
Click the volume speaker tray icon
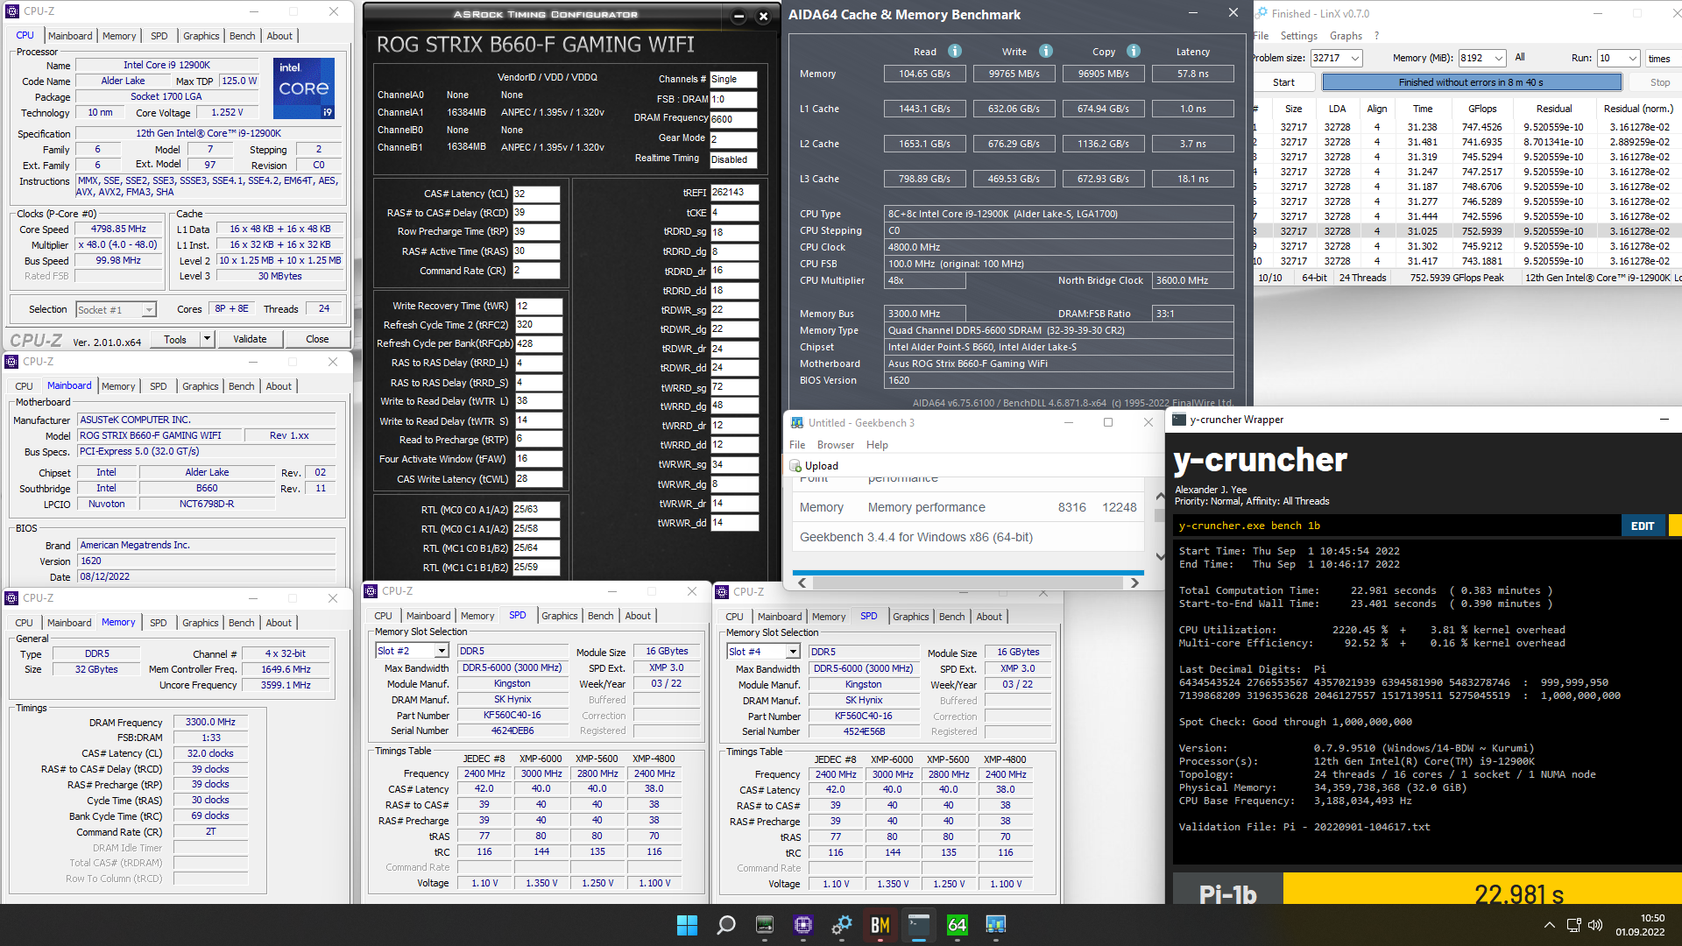(1594, 925)
